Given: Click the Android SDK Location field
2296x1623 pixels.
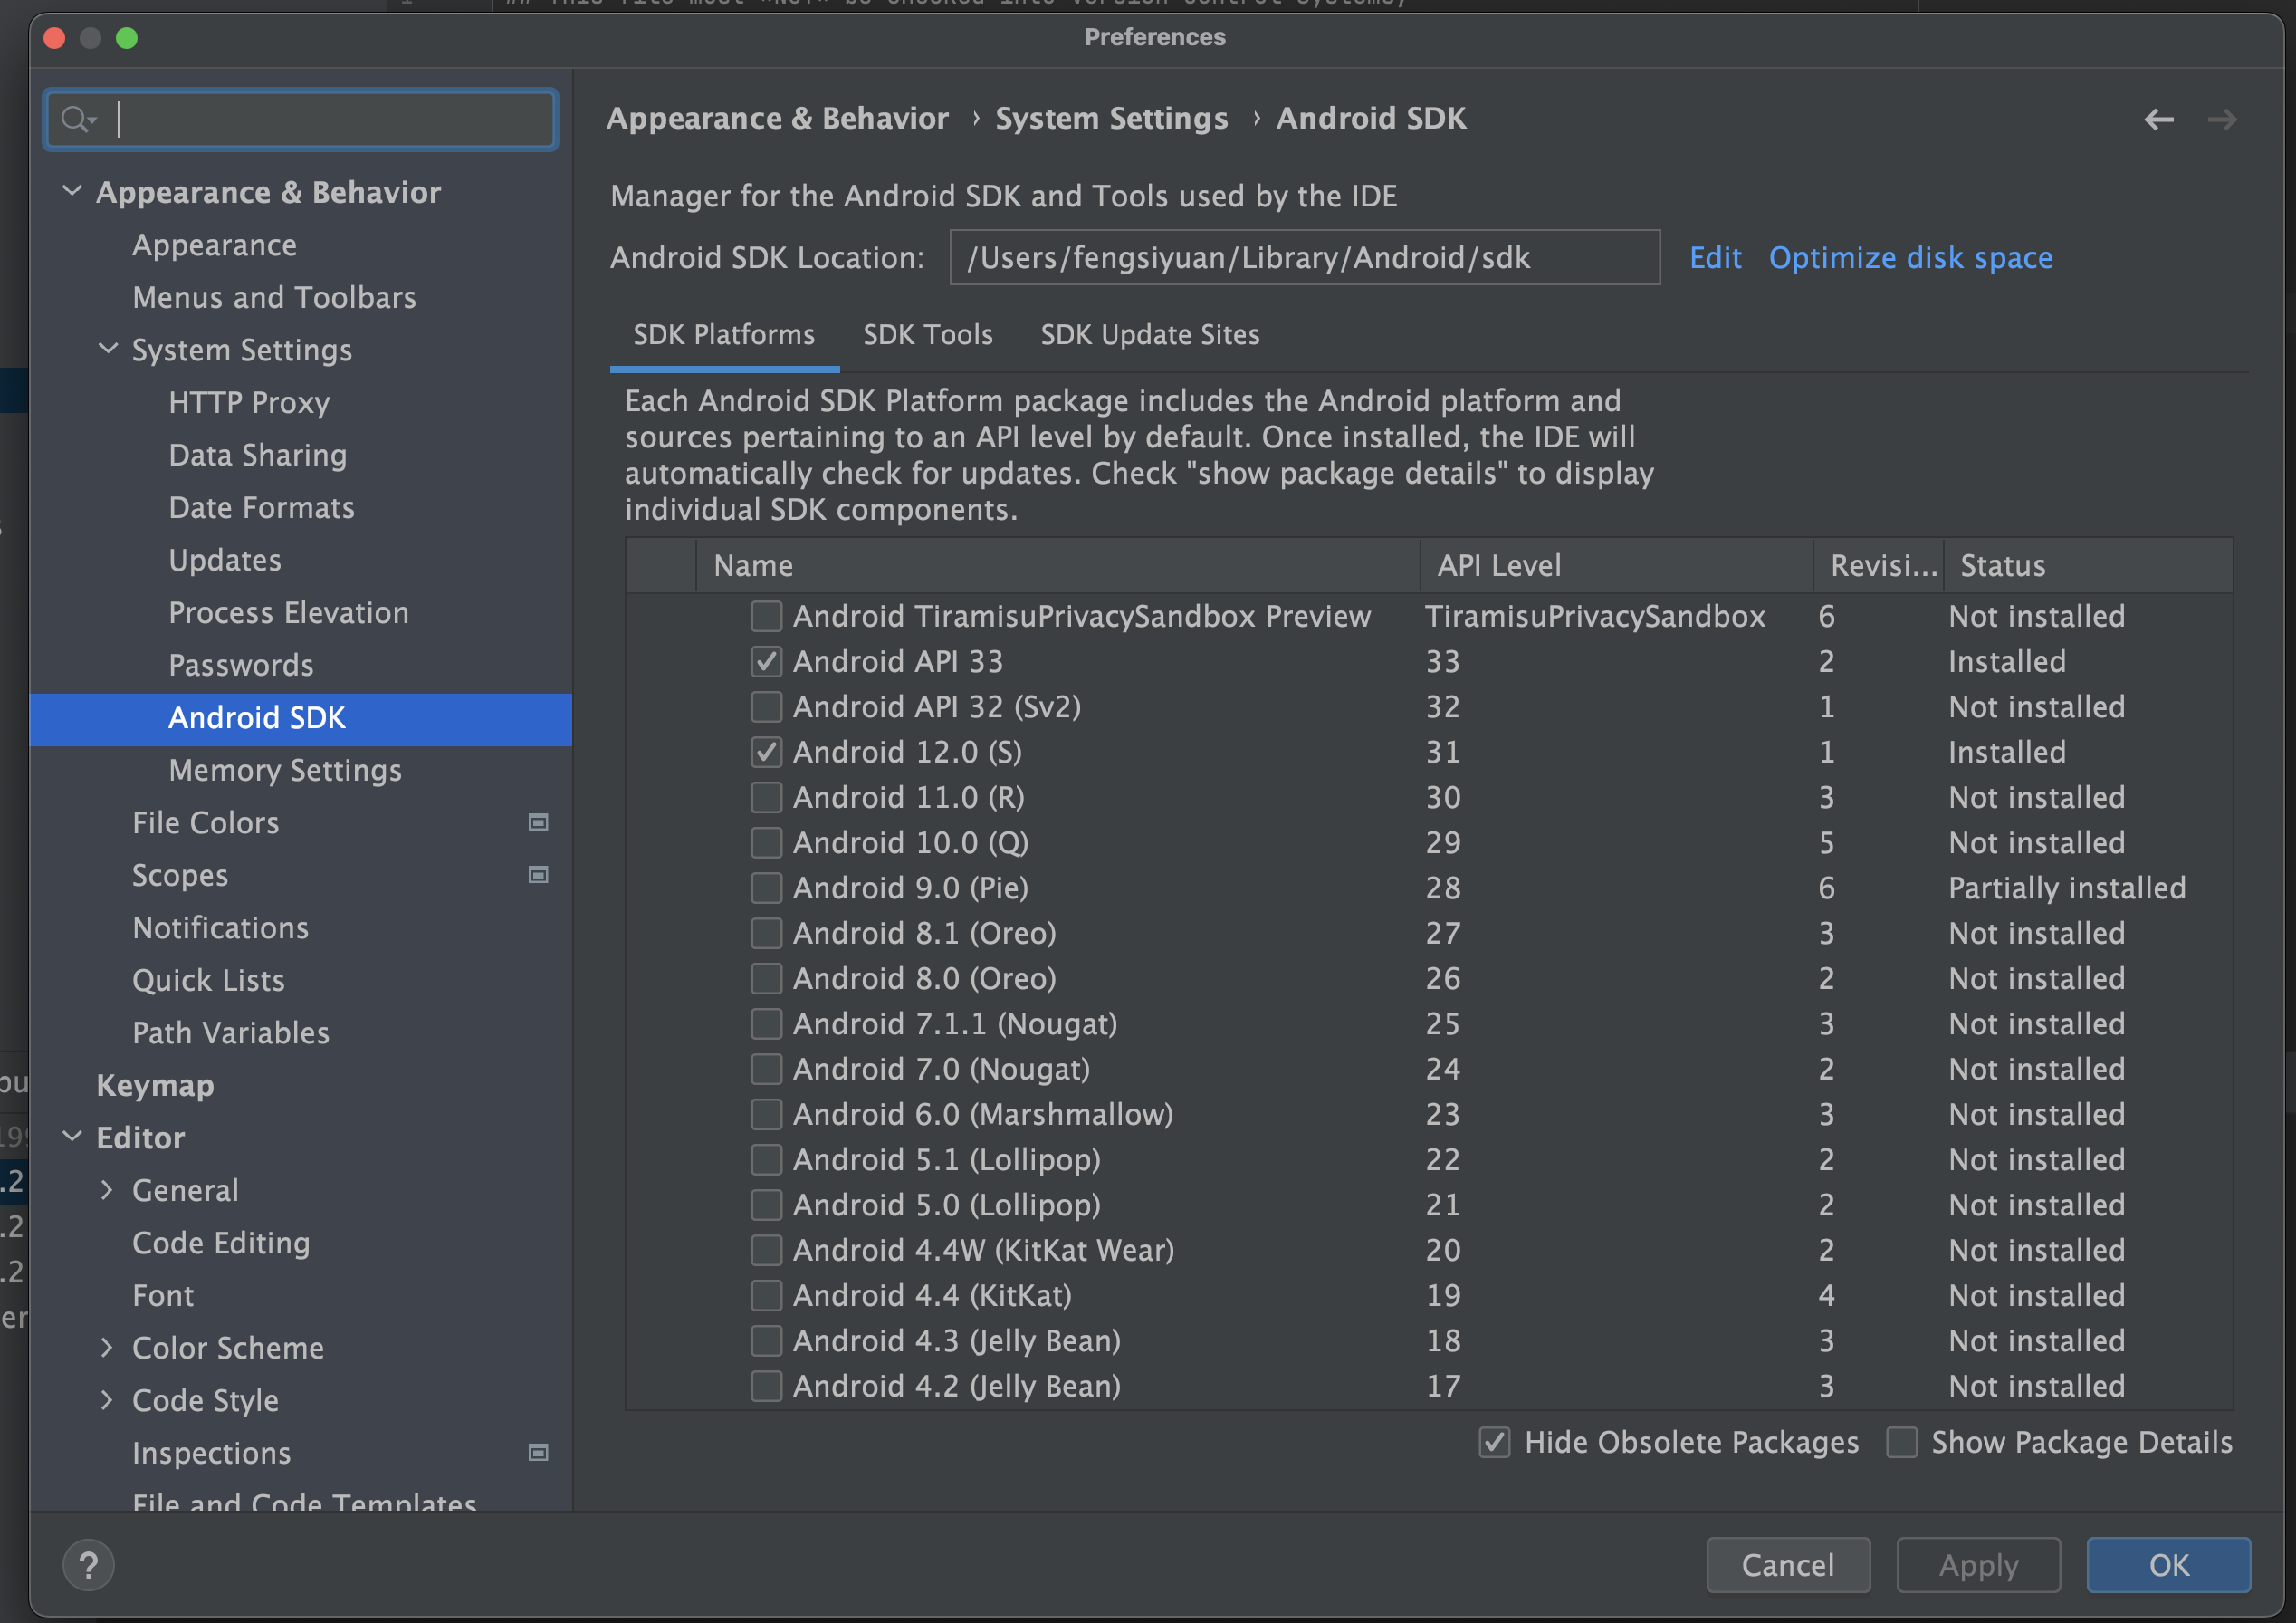Looking at the screenshot, I should click(x=1303, y=258).
